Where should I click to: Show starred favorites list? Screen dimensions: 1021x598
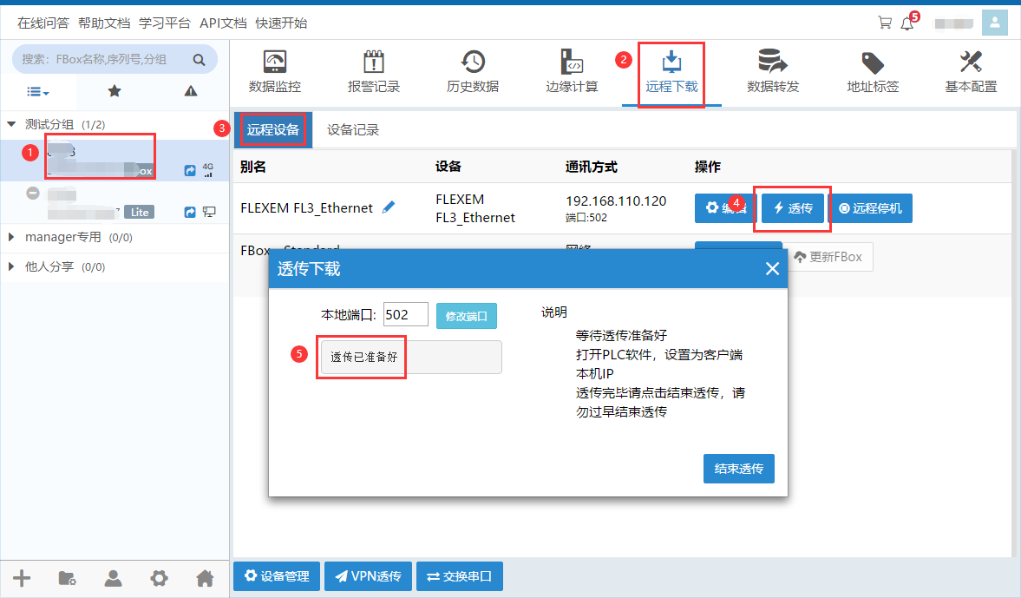point(114,91)
